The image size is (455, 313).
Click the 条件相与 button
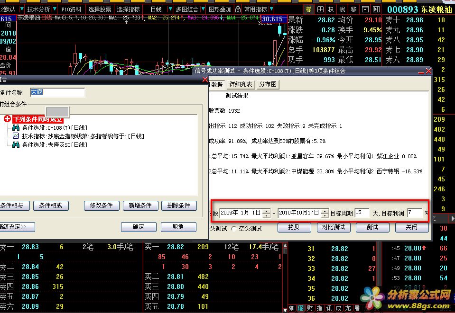coord(14,206)
